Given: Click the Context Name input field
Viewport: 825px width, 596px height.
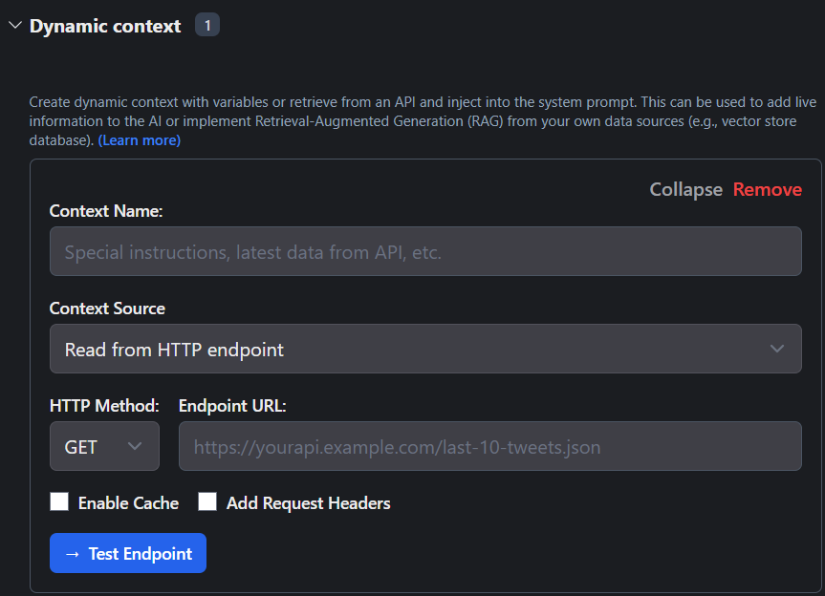Looking at the screenshot, I should coord(425,252).
